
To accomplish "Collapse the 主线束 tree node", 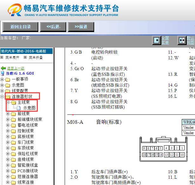I will [8, 102].
